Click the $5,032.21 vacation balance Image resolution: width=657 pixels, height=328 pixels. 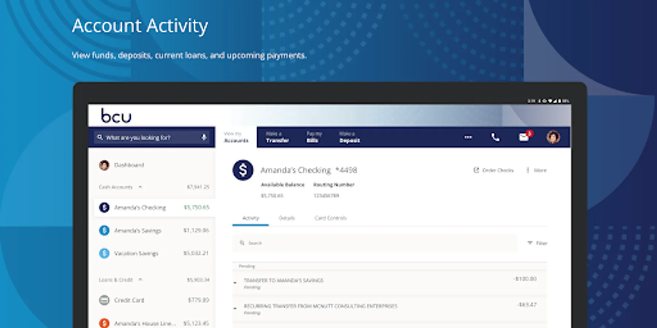pos(196,253)
